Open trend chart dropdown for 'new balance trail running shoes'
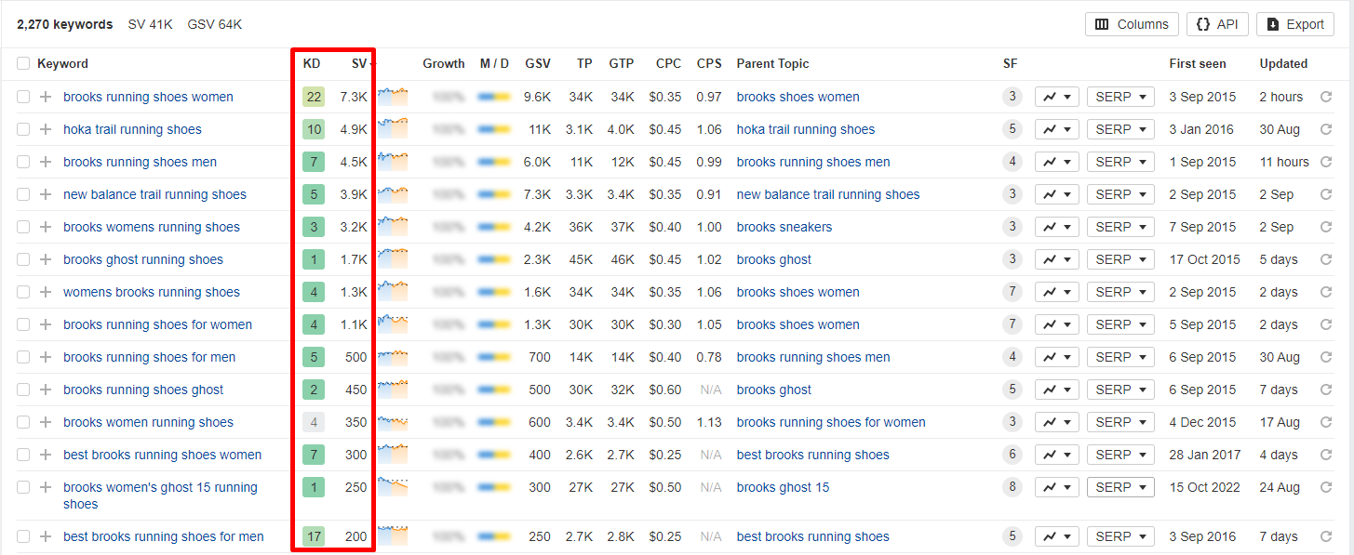The height and width of the screenshot is (555, 1354). [x=1057, y=194]
